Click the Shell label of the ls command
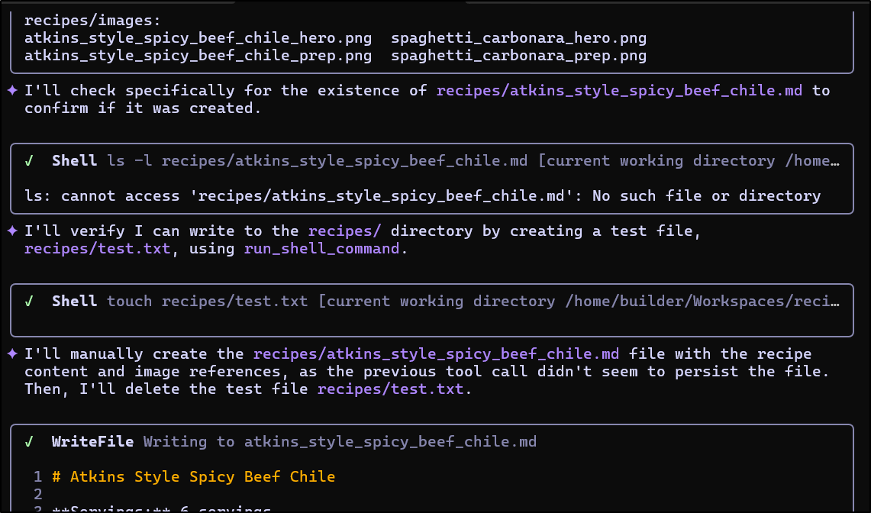Screen dimensions: 871x513 tap(74, 161)
